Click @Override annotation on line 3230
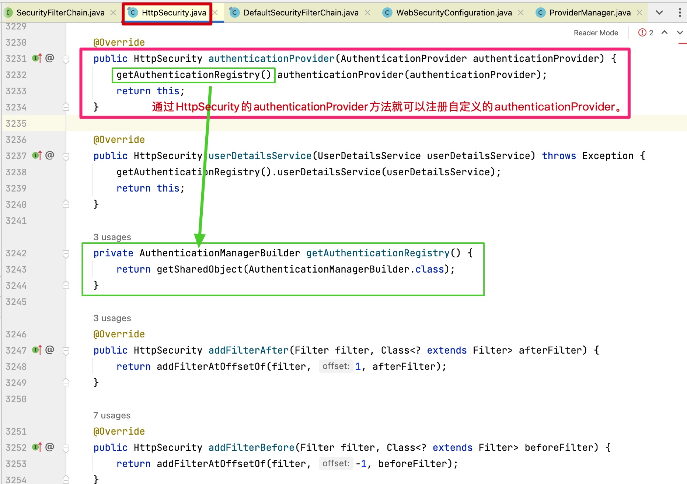The height and width of the screenshot is (484, 687). pos(119,42)
